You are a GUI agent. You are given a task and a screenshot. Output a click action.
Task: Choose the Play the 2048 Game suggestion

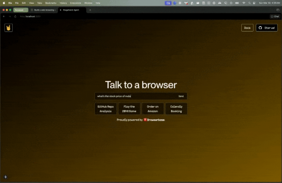click(x=129, y=109)
